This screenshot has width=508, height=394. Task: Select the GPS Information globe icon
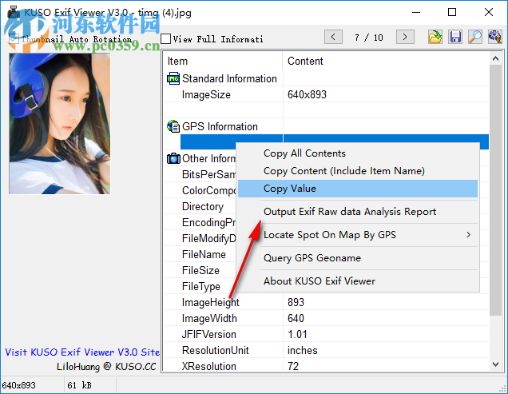click(x=173, y=126)
